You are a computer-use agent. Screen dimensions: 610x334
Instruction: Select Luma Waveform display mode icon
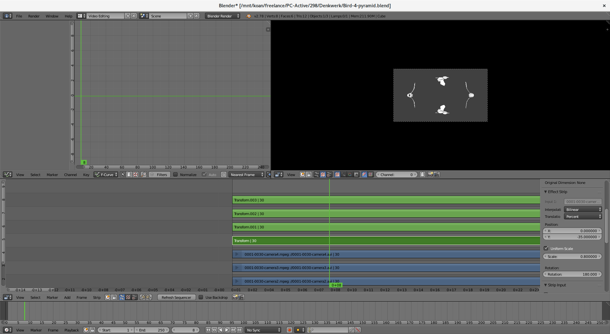343,174
